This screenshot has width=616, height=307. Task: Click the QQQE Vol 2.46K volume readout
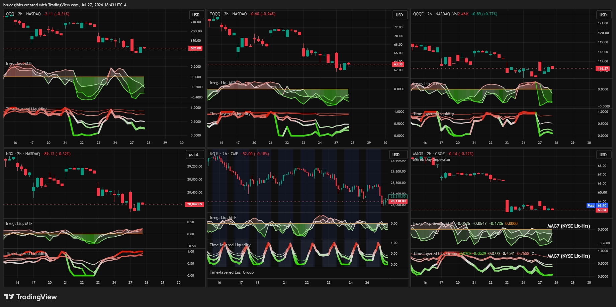[460, 14]
